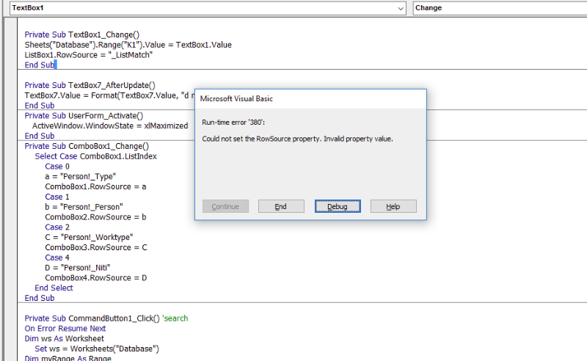Viewport: 587px width, 361px height.
Task: Open the TextBox1 object dropdown arrow
Action: [x=401, y=8]
